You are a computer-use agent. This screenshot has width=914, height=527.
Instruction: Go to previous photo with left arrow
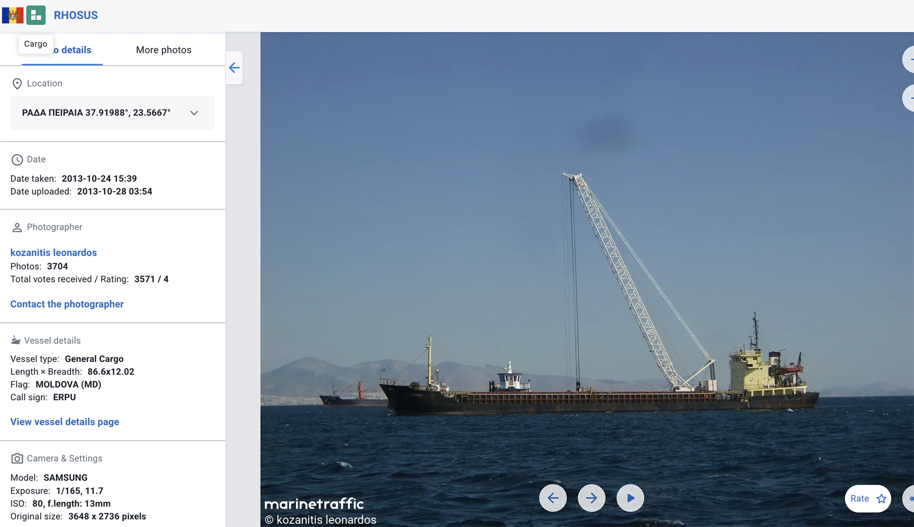(x=553, y=498)
